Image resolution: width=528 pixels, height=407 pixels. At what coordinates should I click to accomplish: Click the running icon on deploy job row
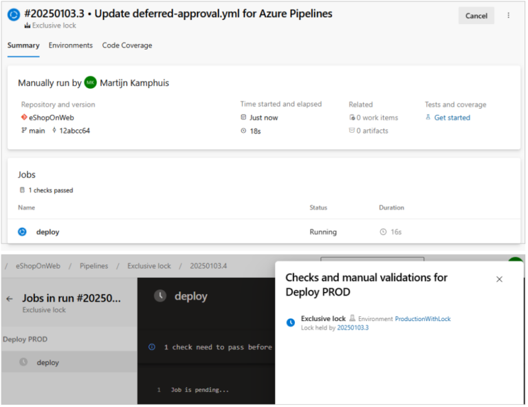(x=22, y=232)
